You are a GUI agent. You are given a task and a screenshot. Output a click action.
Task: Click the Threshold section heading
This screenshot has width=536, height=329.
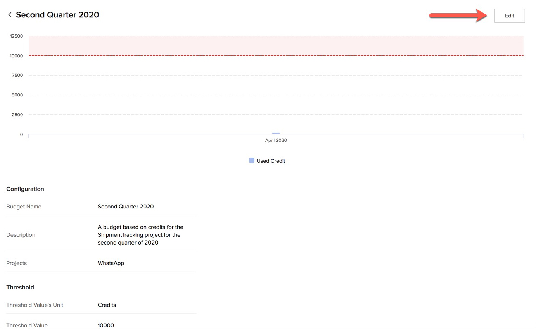[20, 287]
